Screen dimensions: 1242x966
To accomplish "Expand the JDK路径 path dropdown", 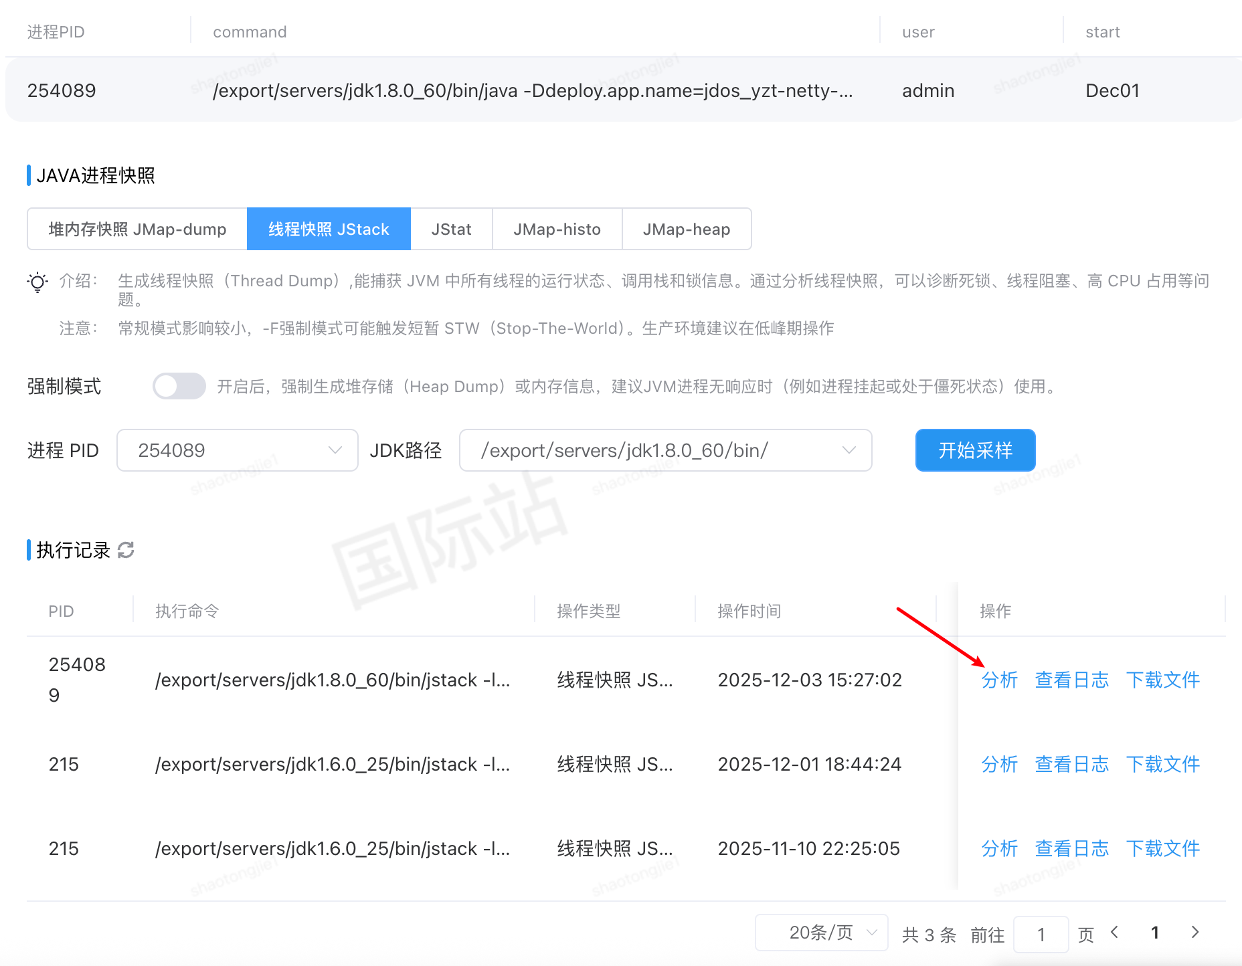I will point(665,450).
